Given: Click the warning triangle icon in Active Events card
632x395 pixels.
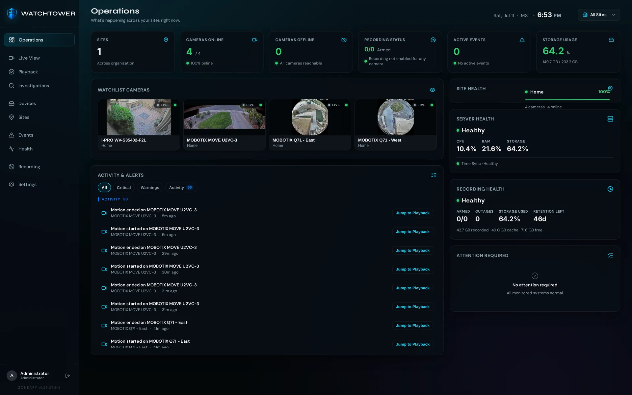Looking at the screenshot, I should point(522,40).
